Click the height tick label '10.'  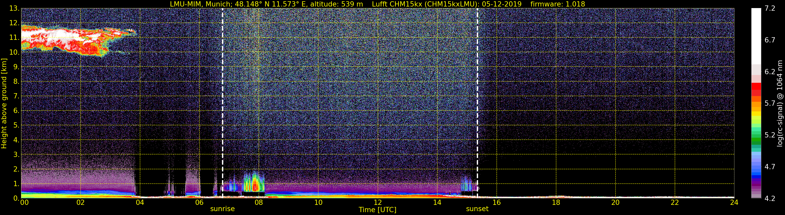[x=14, y=52]
